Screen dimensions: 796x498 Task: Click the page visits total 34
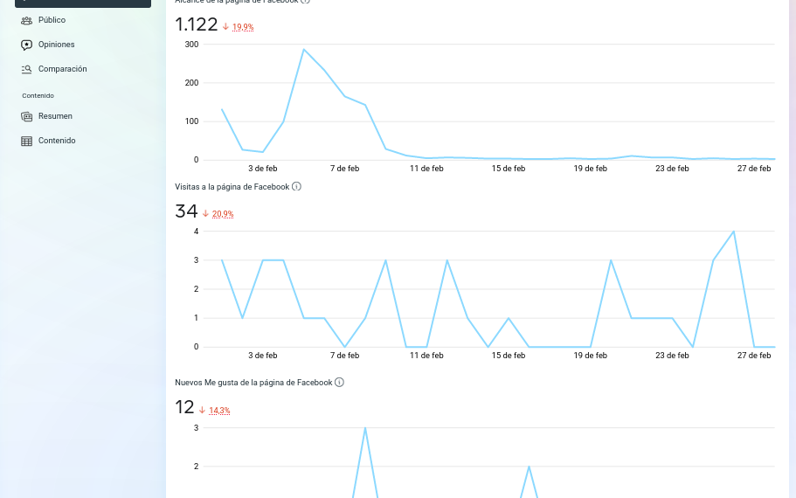pyautogui.click(x=186, y=211)
